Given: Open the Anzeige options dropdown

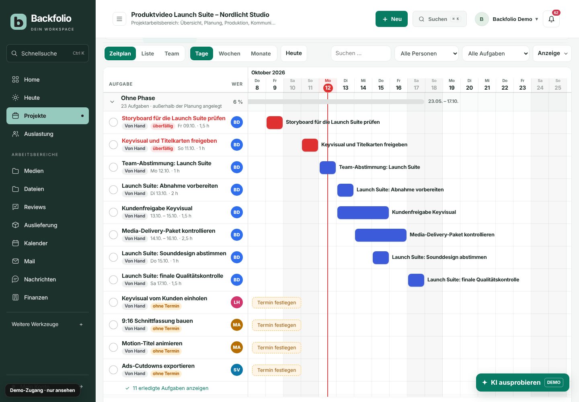Looking at the screenshot, I should click(552, 53).
